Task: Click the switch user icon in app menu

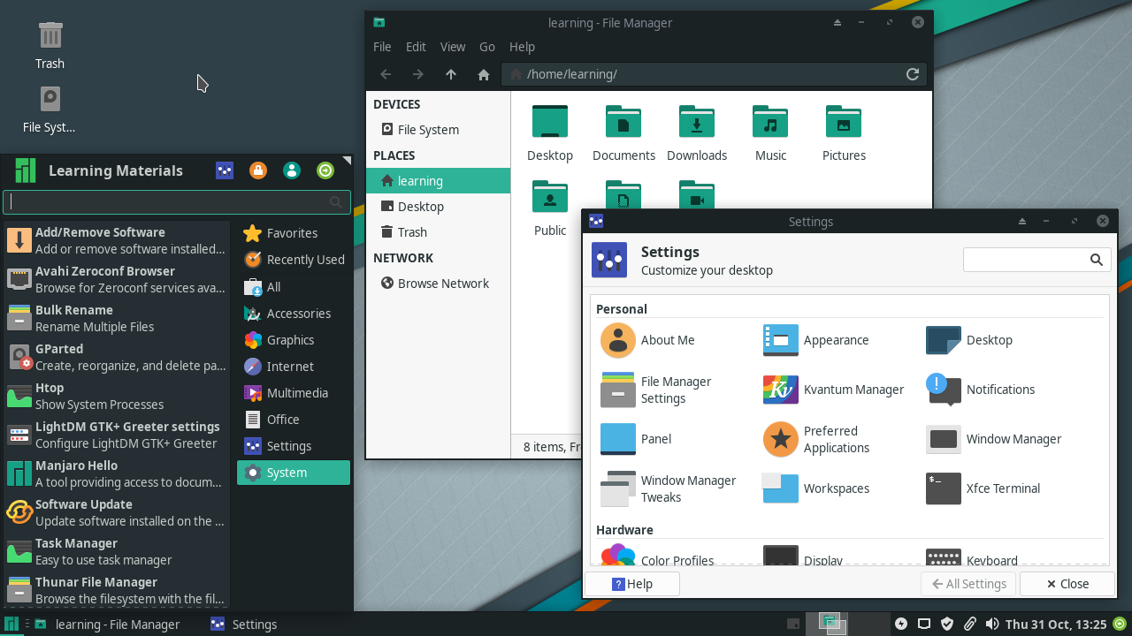Action: [292, 170]
